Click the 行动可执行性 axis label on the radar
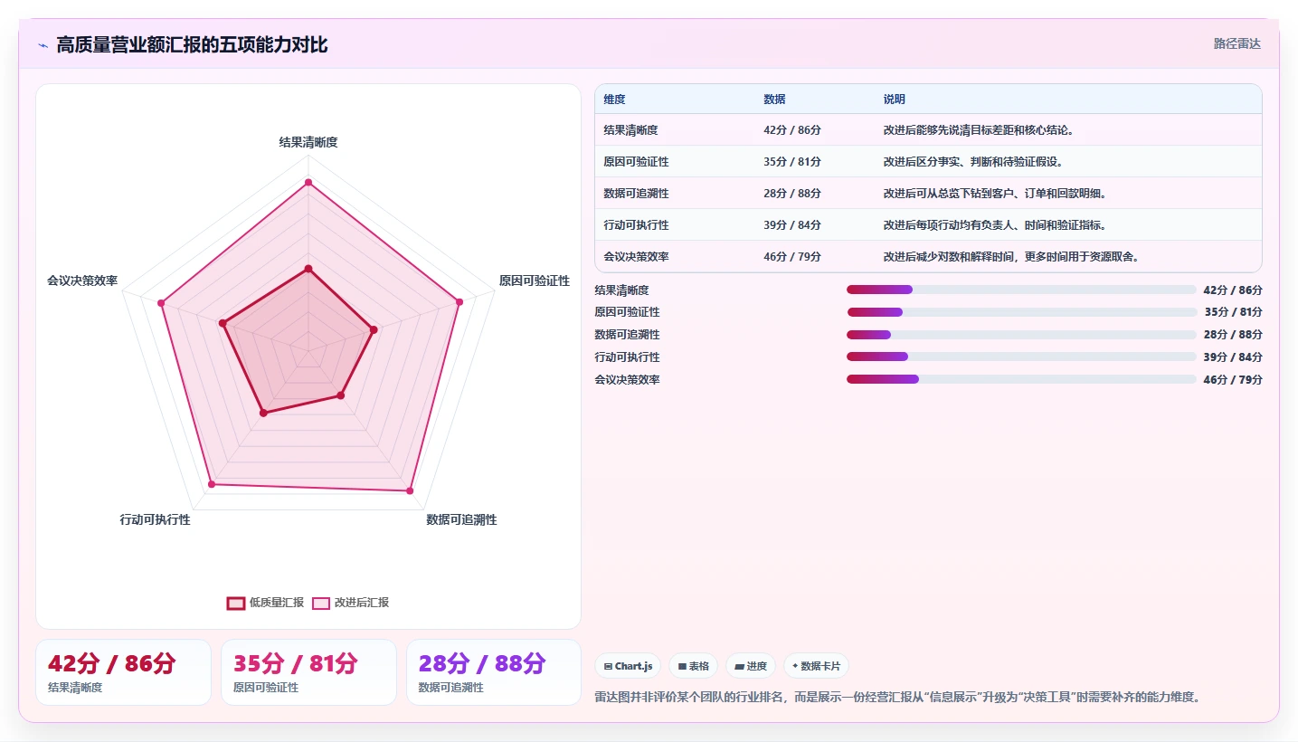1298x742 pixels. (x=156, y=519)
